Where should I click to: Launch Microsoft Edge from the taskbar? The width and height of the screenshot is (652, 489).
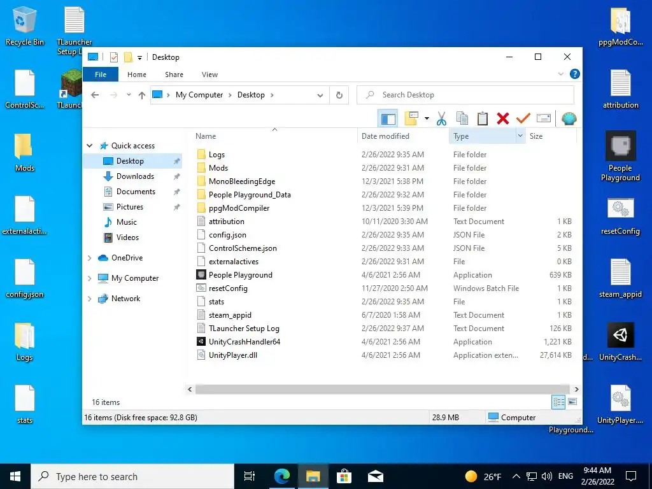282,476
